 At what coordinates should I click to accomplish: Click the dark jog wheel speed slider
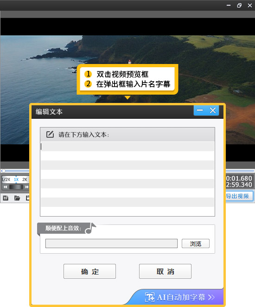(16, 187)
